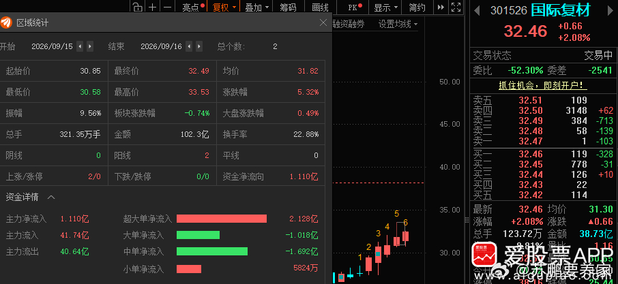Click the 抓住机会，即刻开户 link

(543, 85)
